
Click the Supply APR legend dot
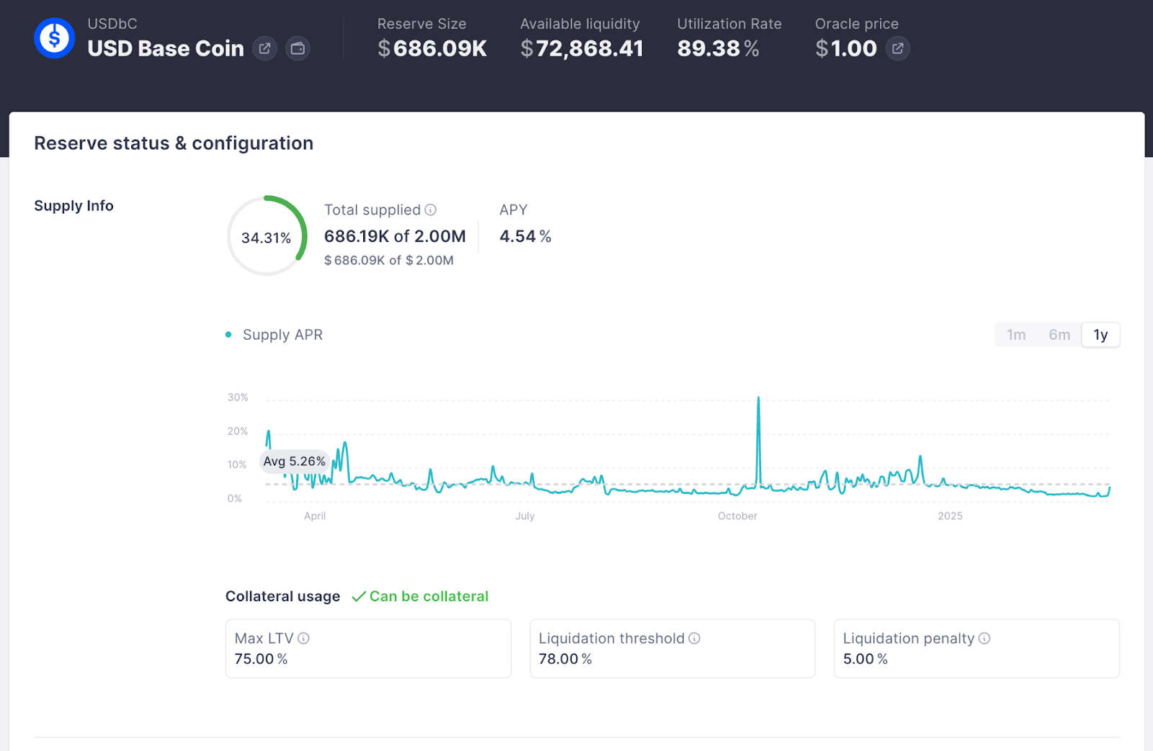(x=228, y=335)
